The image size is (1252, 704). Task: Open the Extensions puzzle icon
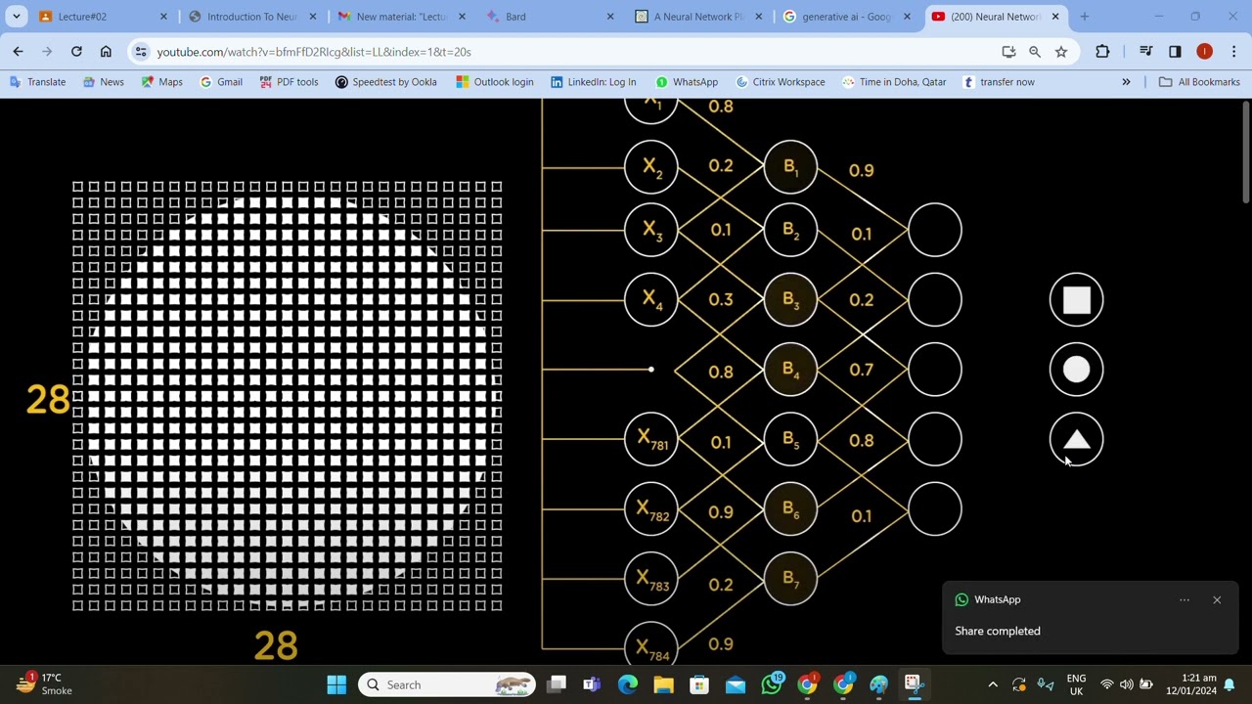(x=1102, y=52)
